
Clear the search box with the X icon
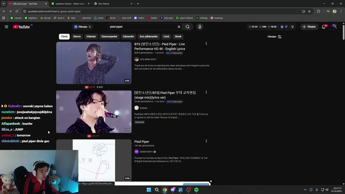pos(179,27)
